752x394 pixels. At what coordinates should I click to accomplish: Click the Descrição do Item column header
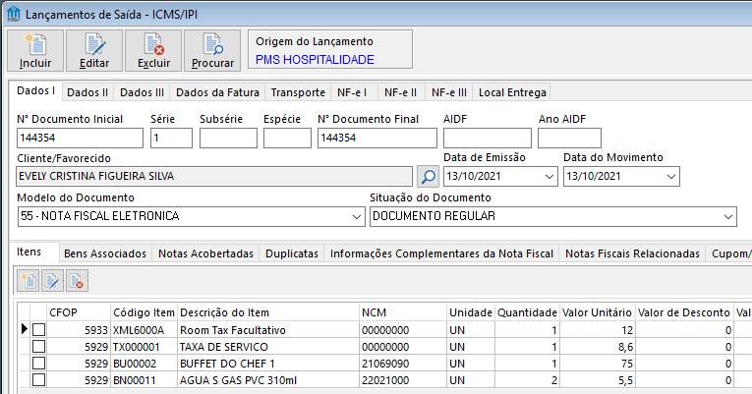click(268, 312)
